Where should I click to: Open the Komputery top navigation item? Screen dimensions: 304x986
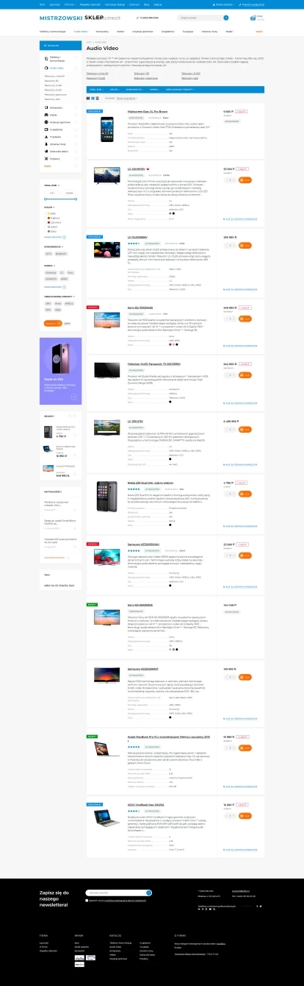click(102, 32)
